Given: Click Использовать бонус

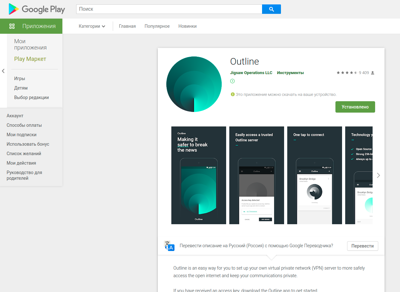Looking at the screenshot, I should click(x=28, y=144).
